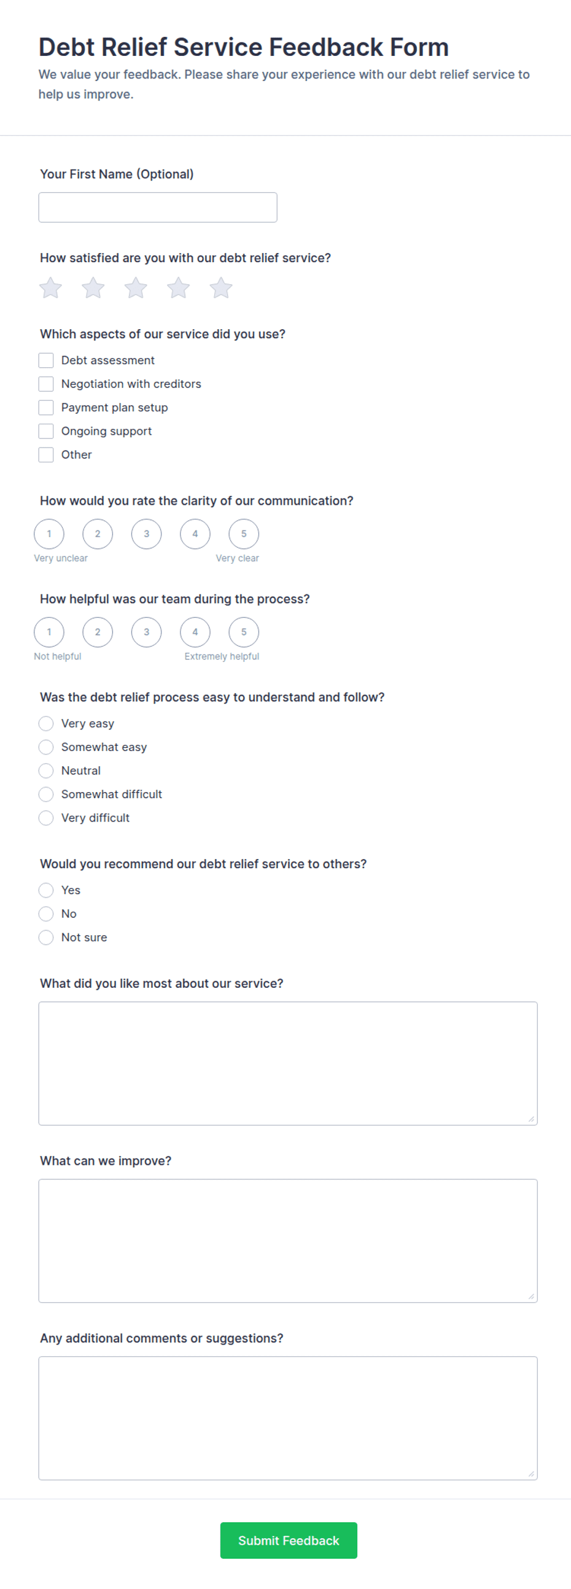Choose the third star rating
Screen dimensions: 571x1589
[x=136, y=288]
